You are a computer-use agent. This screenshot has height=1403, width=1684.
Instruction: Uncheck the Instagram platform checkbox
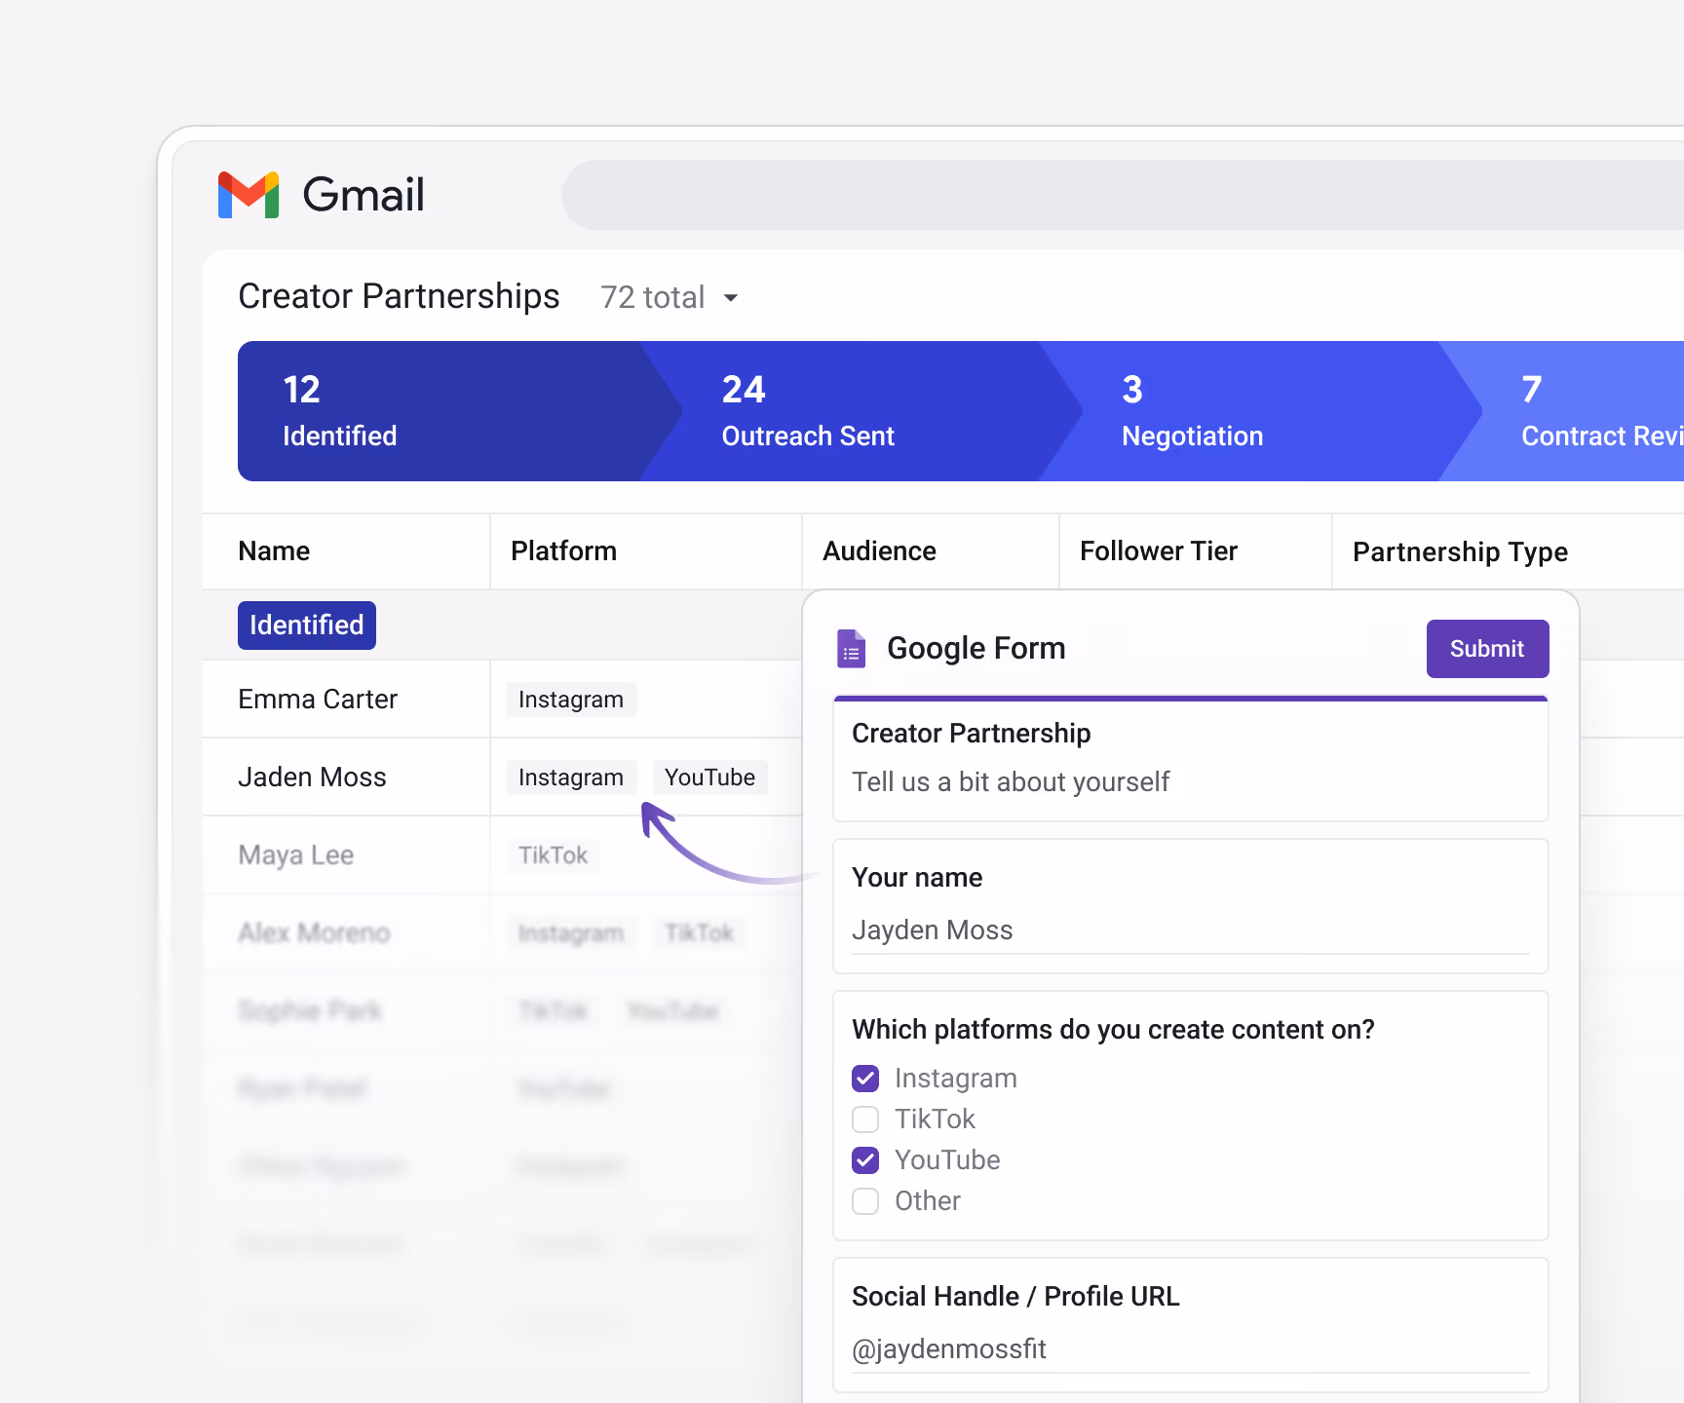(865, 1079)
